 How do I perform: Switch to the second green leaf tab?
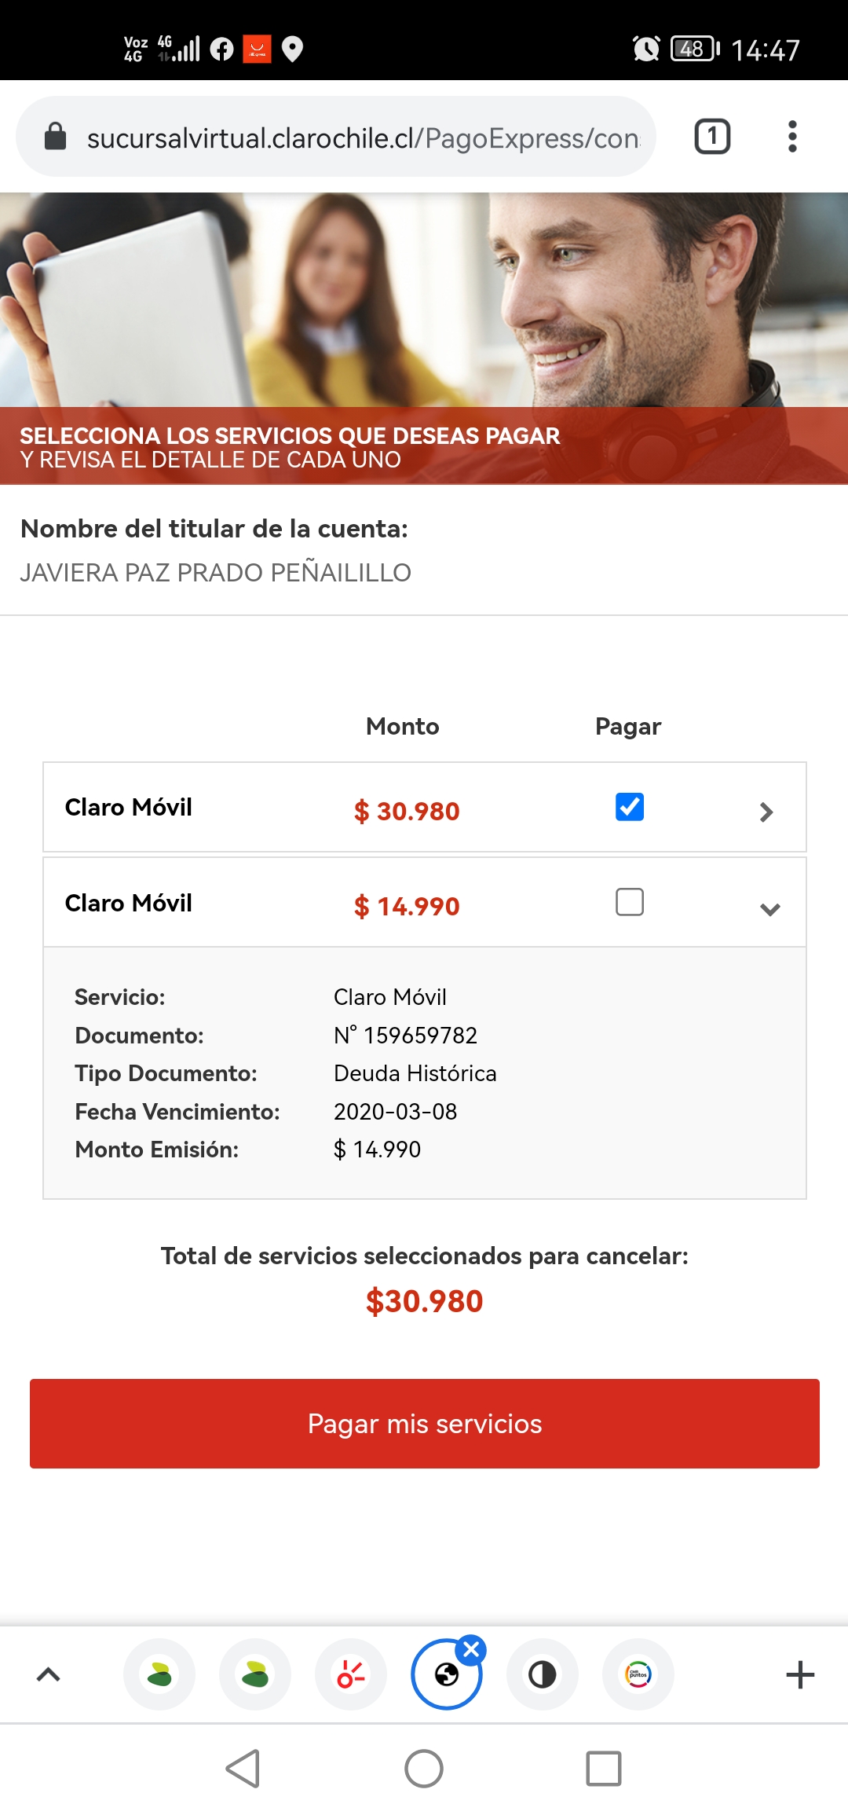coord(255,1674)
